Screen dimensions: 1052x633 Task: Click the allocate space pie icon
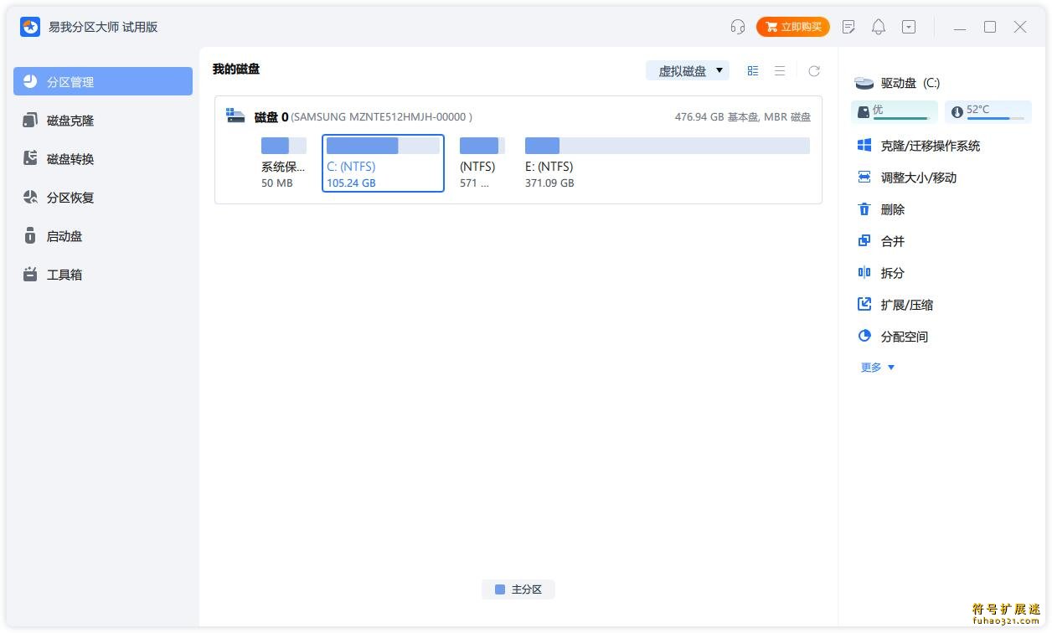[x=864, y=337]
